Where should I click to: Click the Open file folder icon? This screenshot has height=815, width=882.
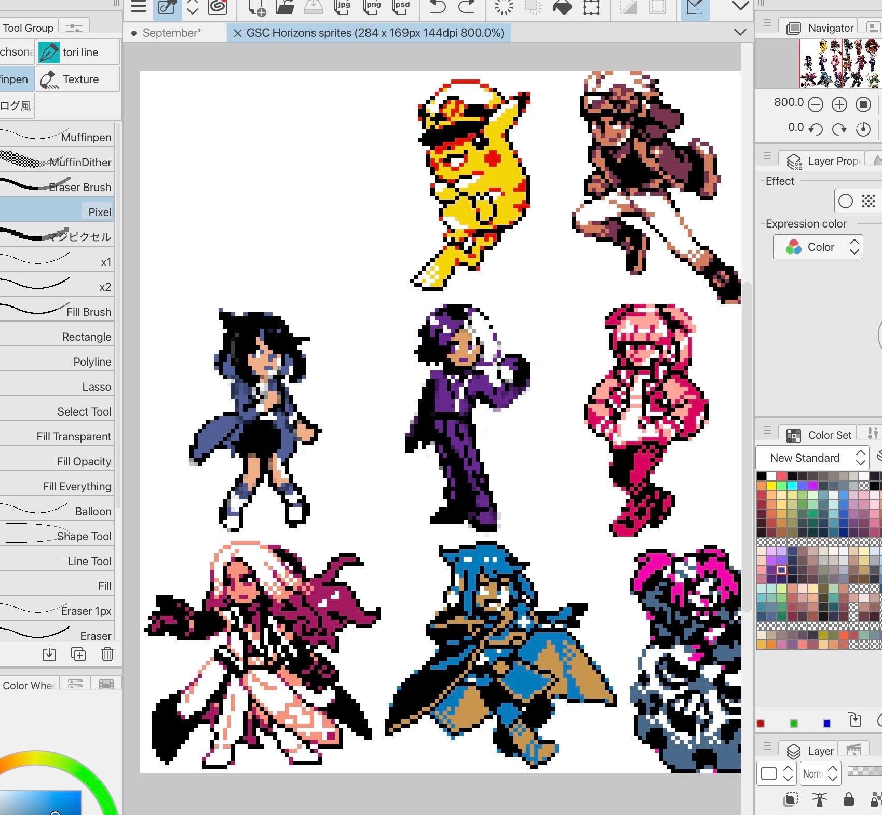point(285,6)
